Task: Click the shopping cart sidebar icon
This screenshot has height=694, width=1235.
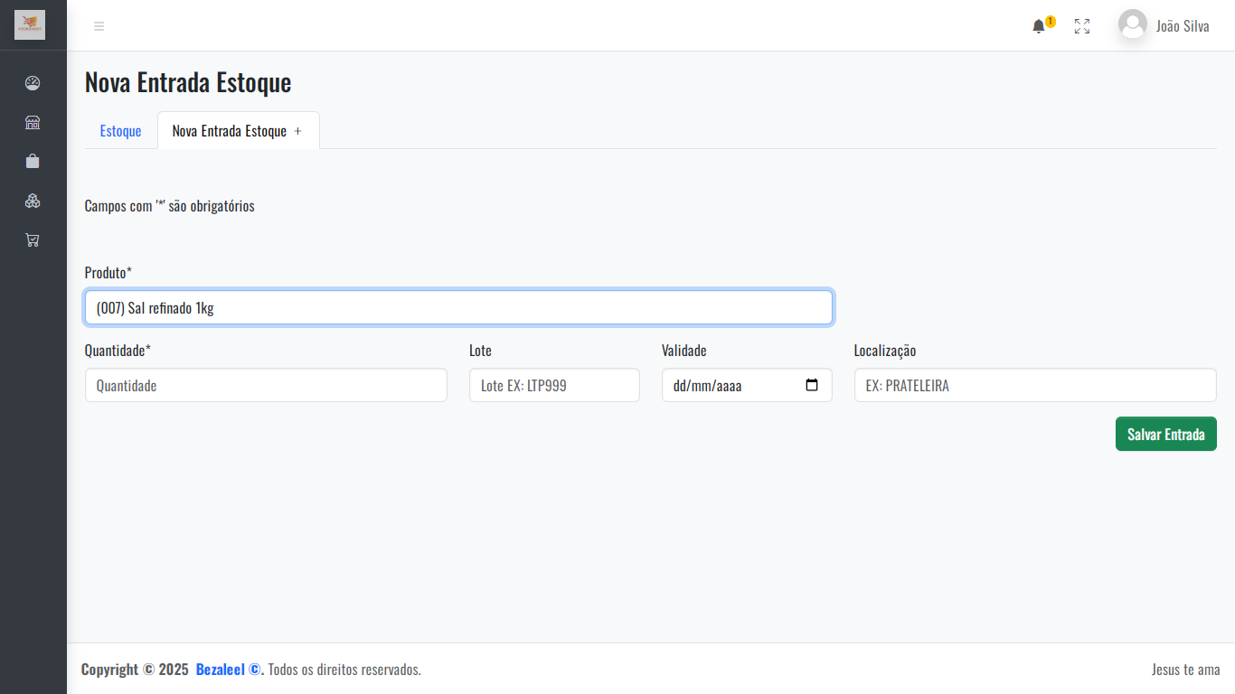Action: pos(33,240)
